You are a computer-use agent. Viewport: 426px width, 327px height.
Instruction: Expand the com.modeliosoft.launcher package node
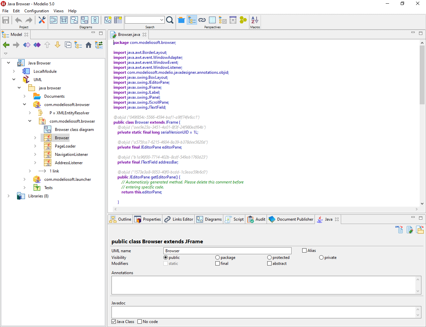coord(25,179)
